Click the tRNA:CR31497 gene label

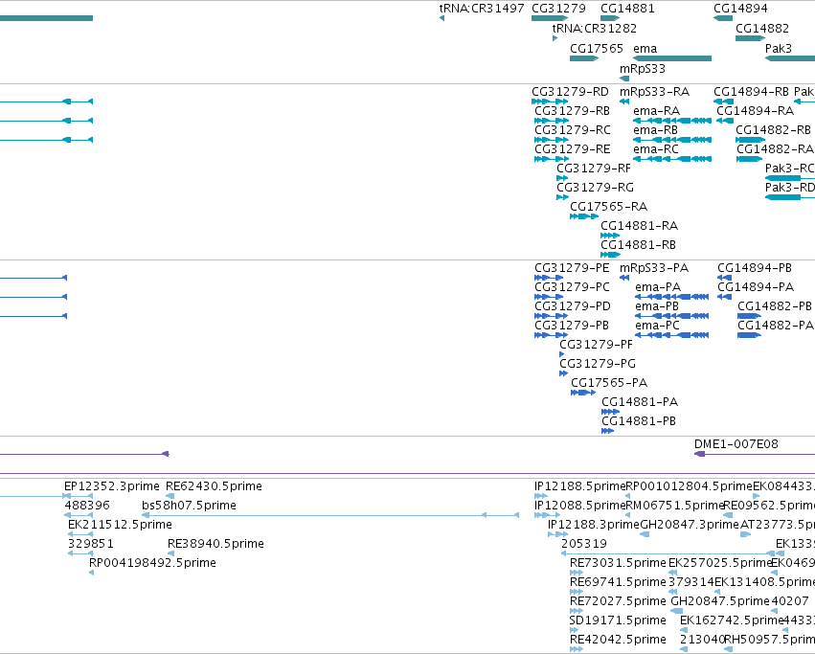[482, 9]
